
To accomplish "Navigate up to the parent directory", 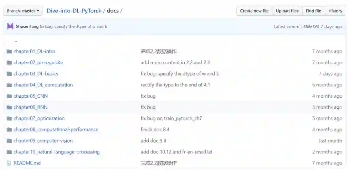I will (15, 41).
